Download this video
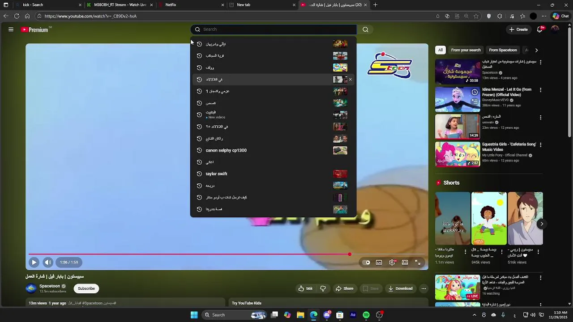The image size is (573, 322). click(x=400, y=288)
